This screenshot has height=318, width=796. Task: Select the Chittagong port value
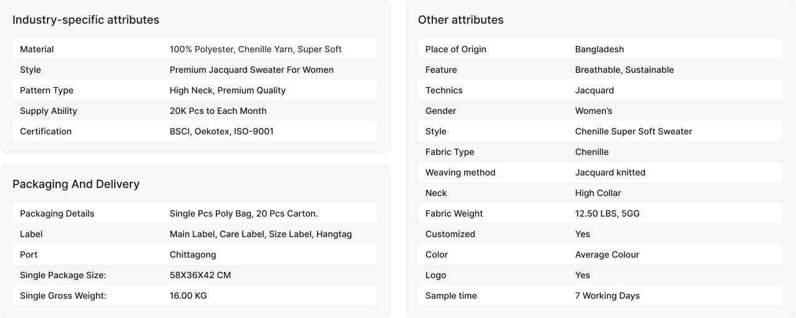(193, 255)
